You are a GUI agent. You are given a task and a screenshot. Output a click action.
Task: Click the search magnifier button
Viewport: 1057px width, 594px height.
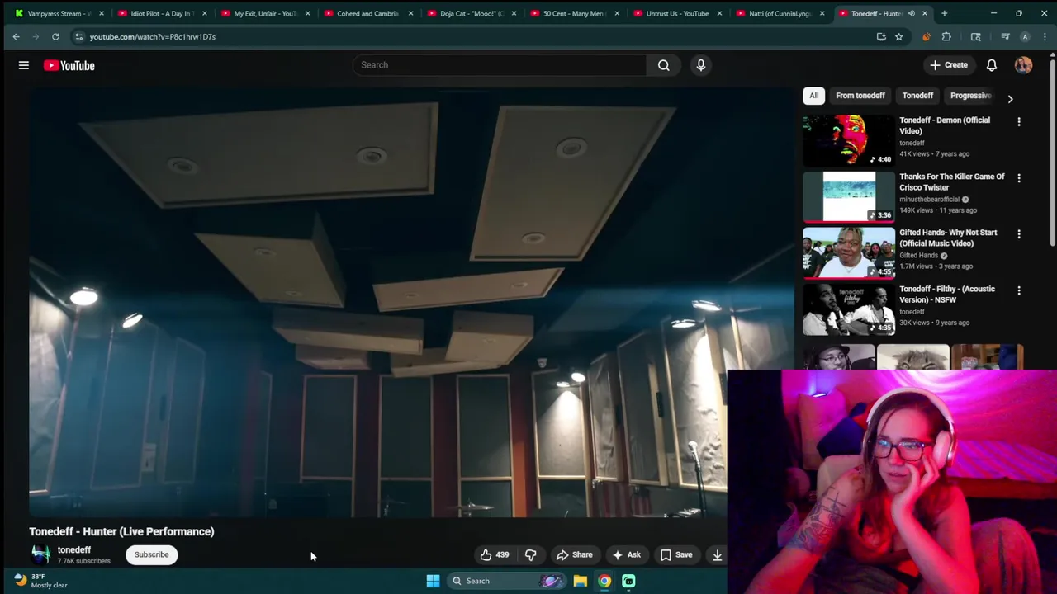663,65
